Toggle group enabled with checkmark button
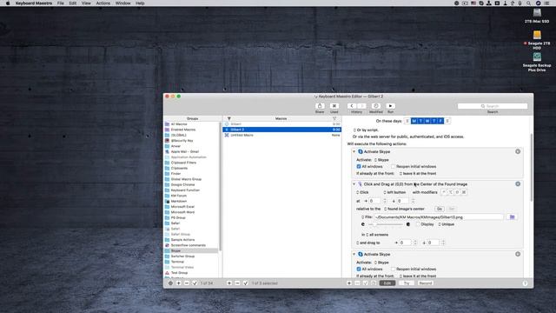This screenshot has width=556, height=313. pos(195,283)
